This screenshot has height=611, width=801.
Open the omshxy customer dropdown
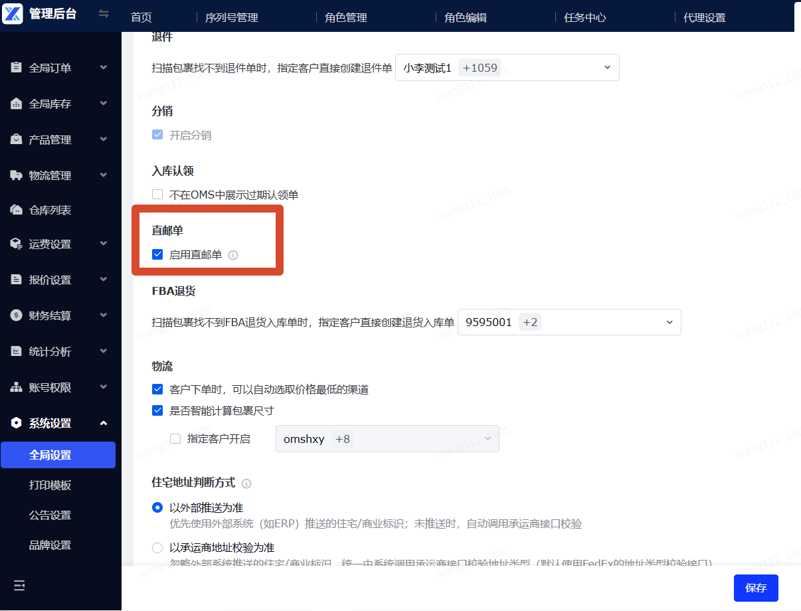(387, 439)
